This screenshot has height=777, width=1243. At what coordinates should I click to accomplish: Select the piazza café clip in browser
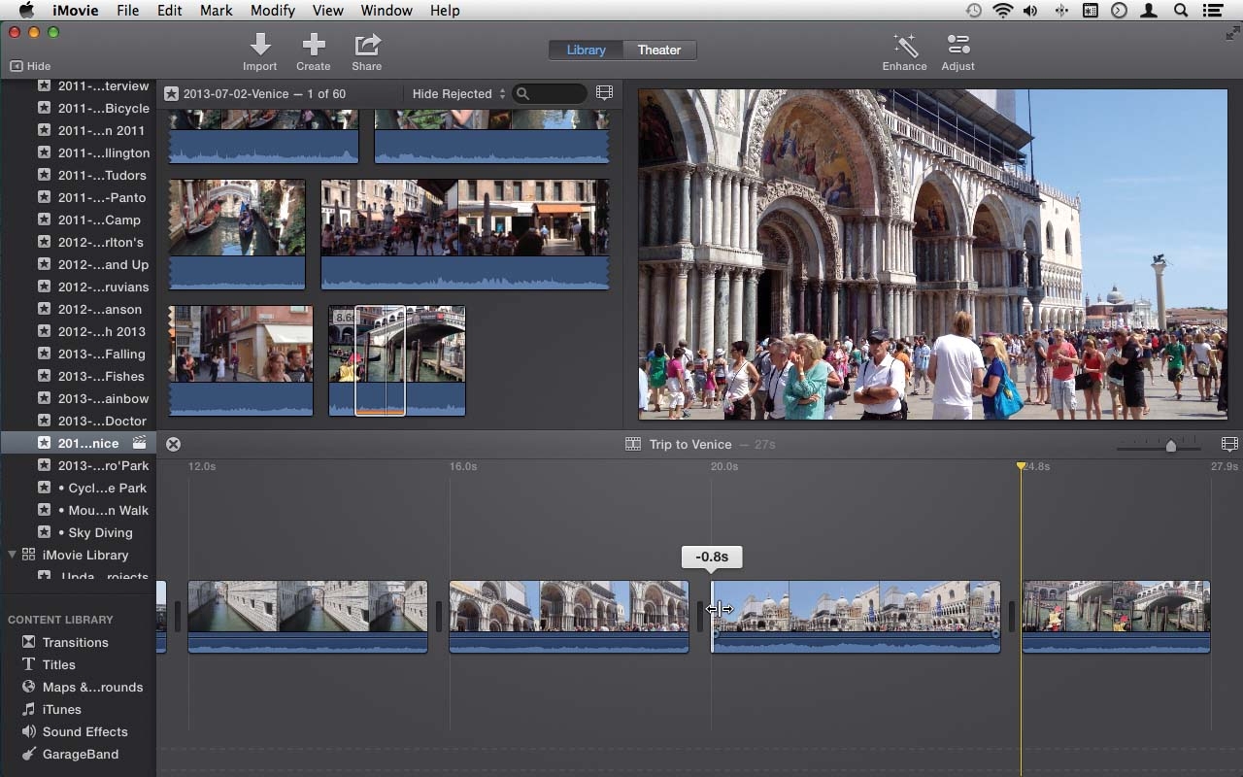[465, 234]
